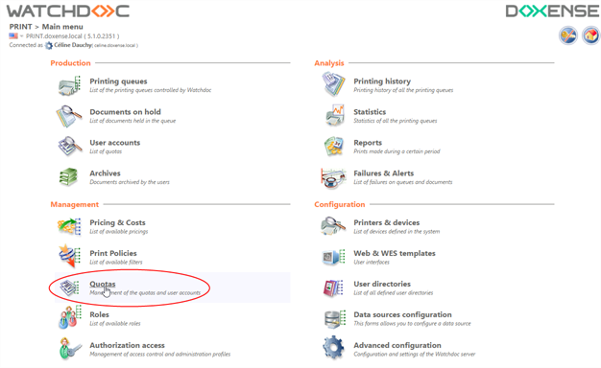601x368 pixels.
Task: Open the Quotas link
Action: pos(103,284)
